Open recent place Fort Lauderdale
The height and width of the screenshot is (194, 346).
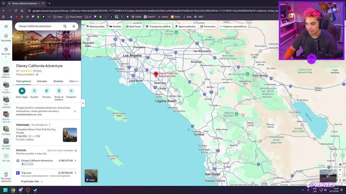[6, 103]
